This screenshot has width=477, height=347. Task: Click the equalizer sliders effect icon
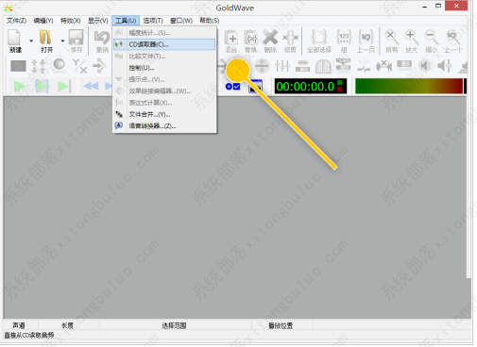tap(282, 66)
